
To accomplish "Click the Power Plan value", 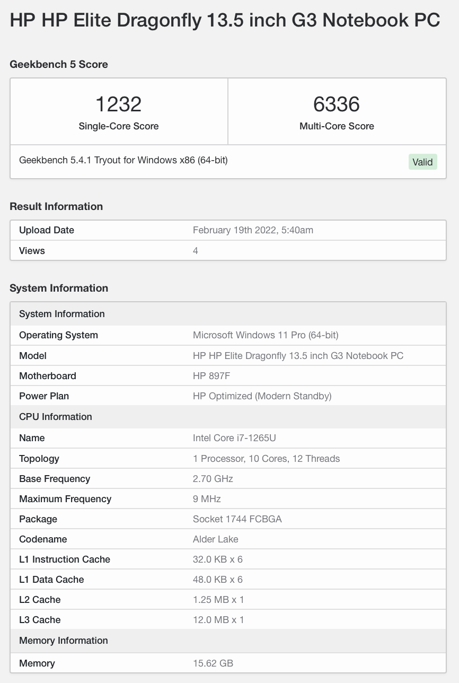I will coord(262,396).
